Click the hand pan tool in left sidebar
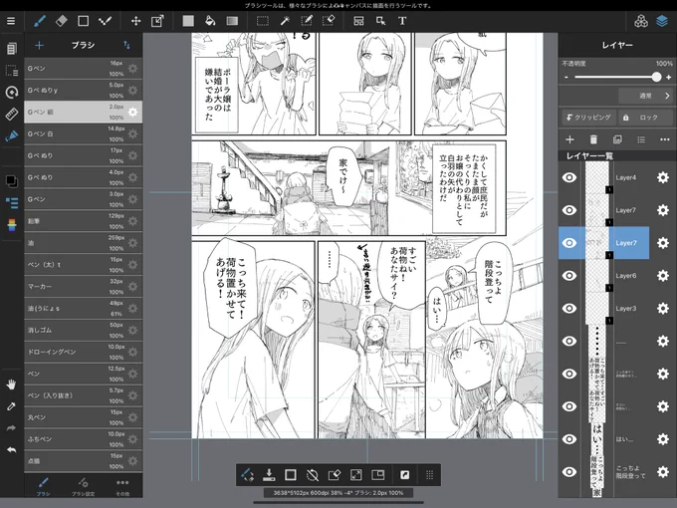This screenshot has height=508, width=677. pos(11,384)
